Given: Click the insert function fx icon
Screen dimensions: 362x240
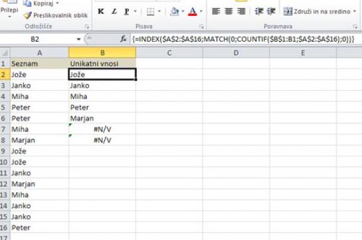Looking at the screenshot, I should coord(124,39).
